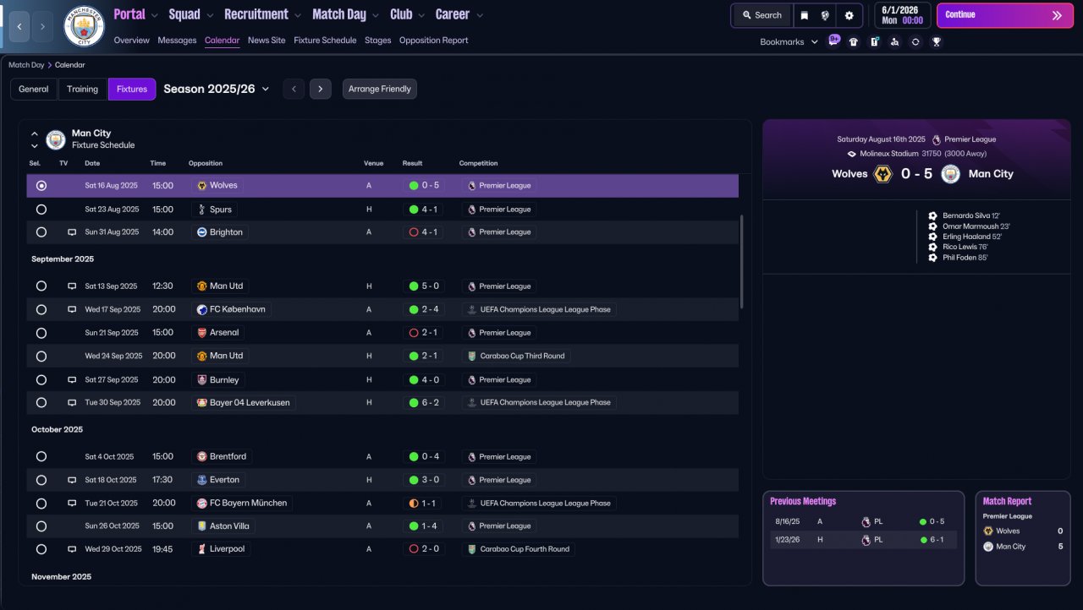Click the refresh arrows icon in bookmarks bar
Viewport: 1083px width, 610px height.
click(915, 41)
